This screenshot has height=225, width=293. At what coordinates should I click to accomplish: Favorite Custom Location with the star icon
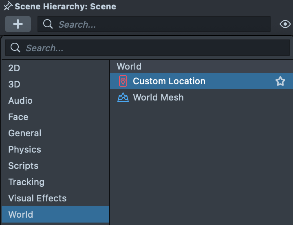[280, 81]
